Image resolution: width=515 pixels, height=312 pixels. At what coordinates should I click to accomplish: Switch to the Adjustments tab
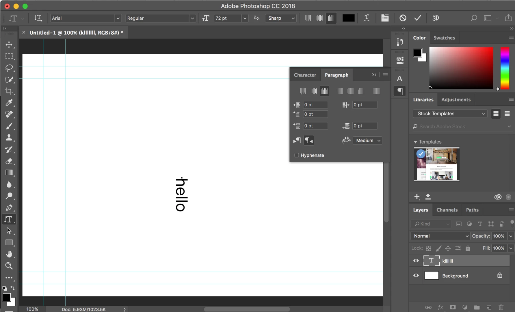456,100
